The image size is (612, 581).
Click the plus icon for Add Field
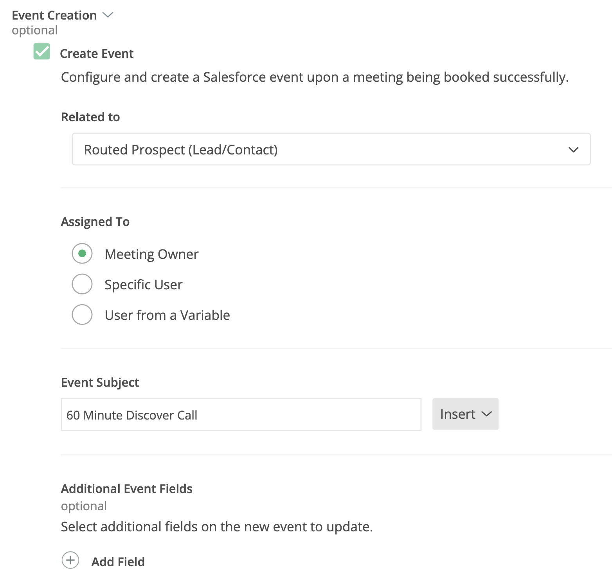coord(70,560)
